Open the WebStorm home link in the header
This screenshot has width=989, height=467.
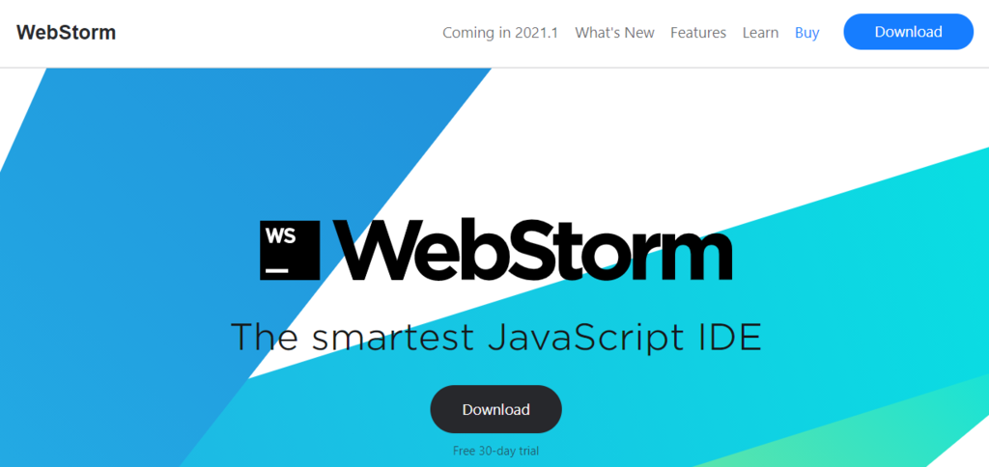point(66,33)
